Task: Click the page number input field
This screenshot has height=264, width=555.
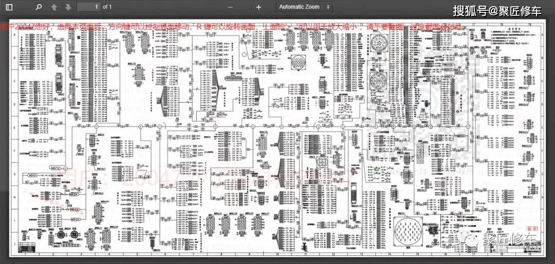Action: coord(88,7)
